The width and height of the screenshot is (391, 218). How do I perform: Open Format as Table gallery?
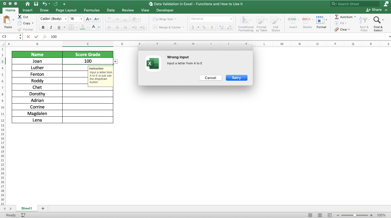(261, 24)
